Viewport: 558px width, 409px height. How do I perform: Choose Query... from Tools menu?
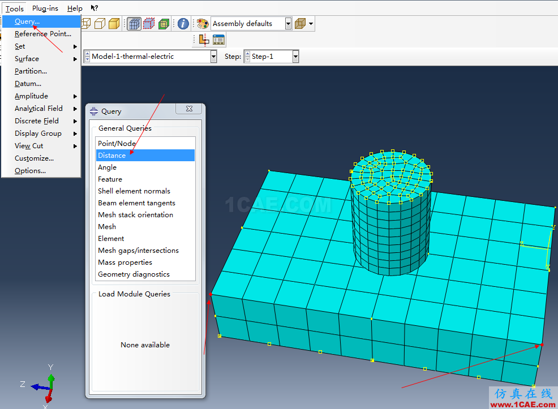coord(42,21)
